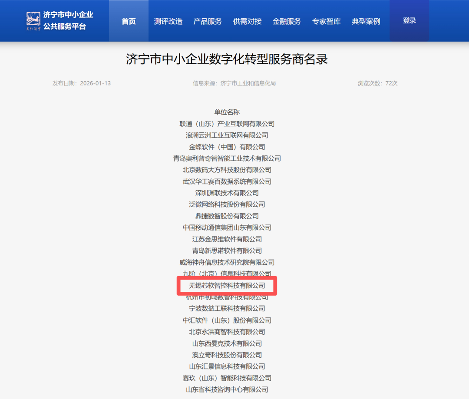Image resolution: width=469 pixels, height=399 pixels.
Task: Select 鼎捷数智股份有限公司 row
Action: [x=227, y=216]
